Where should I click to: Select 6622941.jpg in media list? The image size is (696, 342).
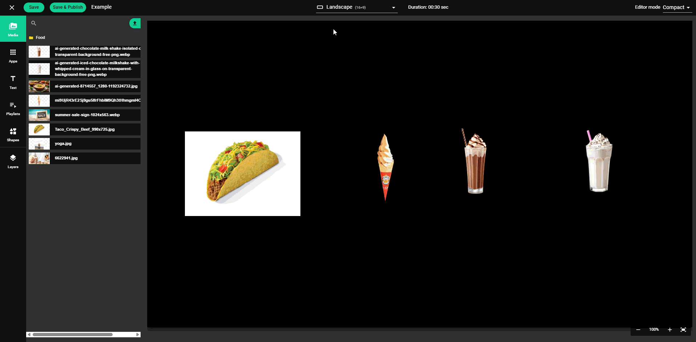click(x=85, y=158)
